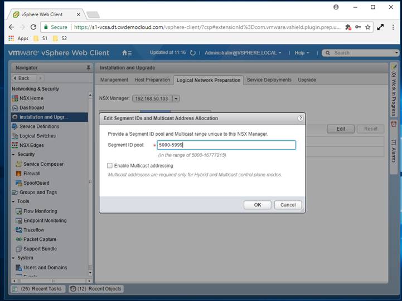The image size is (402, 301).
Task: Click the Edit button behind the dialog
Action: tap(341, 129)
